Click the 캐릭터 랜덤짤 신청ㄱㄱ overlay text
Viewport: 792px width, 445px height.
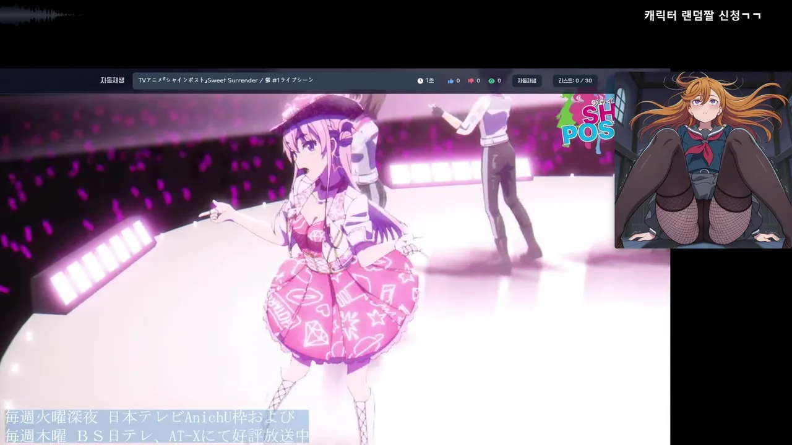tap(702, 15)
